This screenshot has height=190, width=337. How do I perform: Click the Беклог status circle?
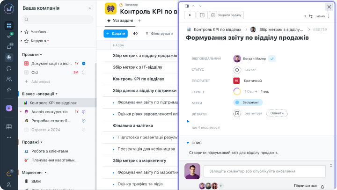pos(237,70)
